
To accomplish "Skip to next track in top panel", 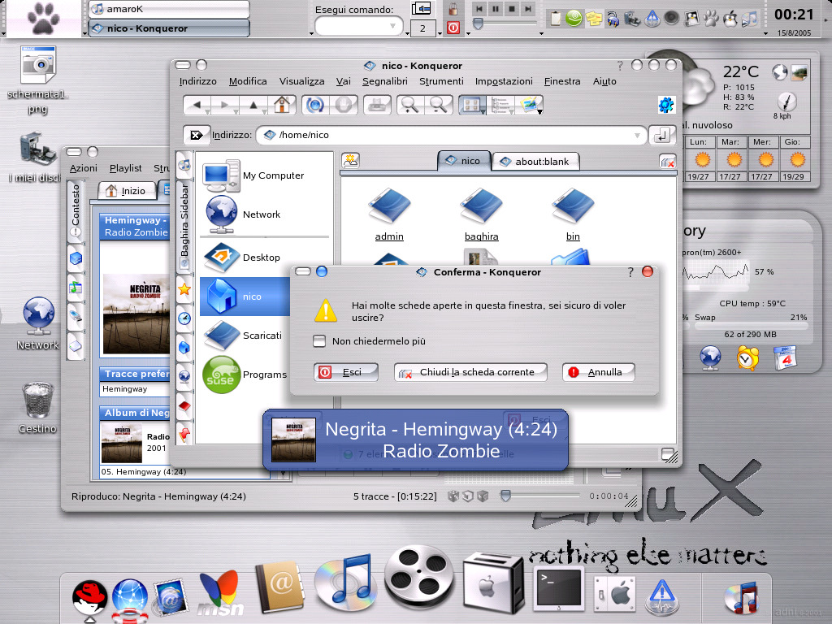I will coord(528,8).
